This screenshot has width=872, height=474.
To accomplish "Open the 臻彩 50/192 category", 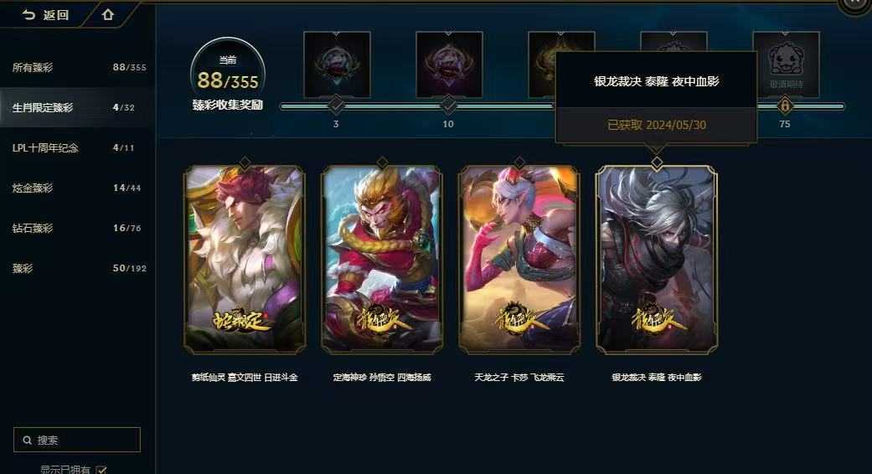I will coord(78,268).
